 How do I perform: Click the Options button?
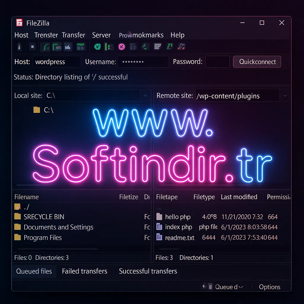270,287
